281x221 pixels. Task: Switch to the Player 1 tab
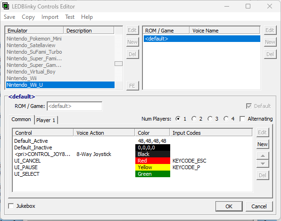[x=46, y=120]
